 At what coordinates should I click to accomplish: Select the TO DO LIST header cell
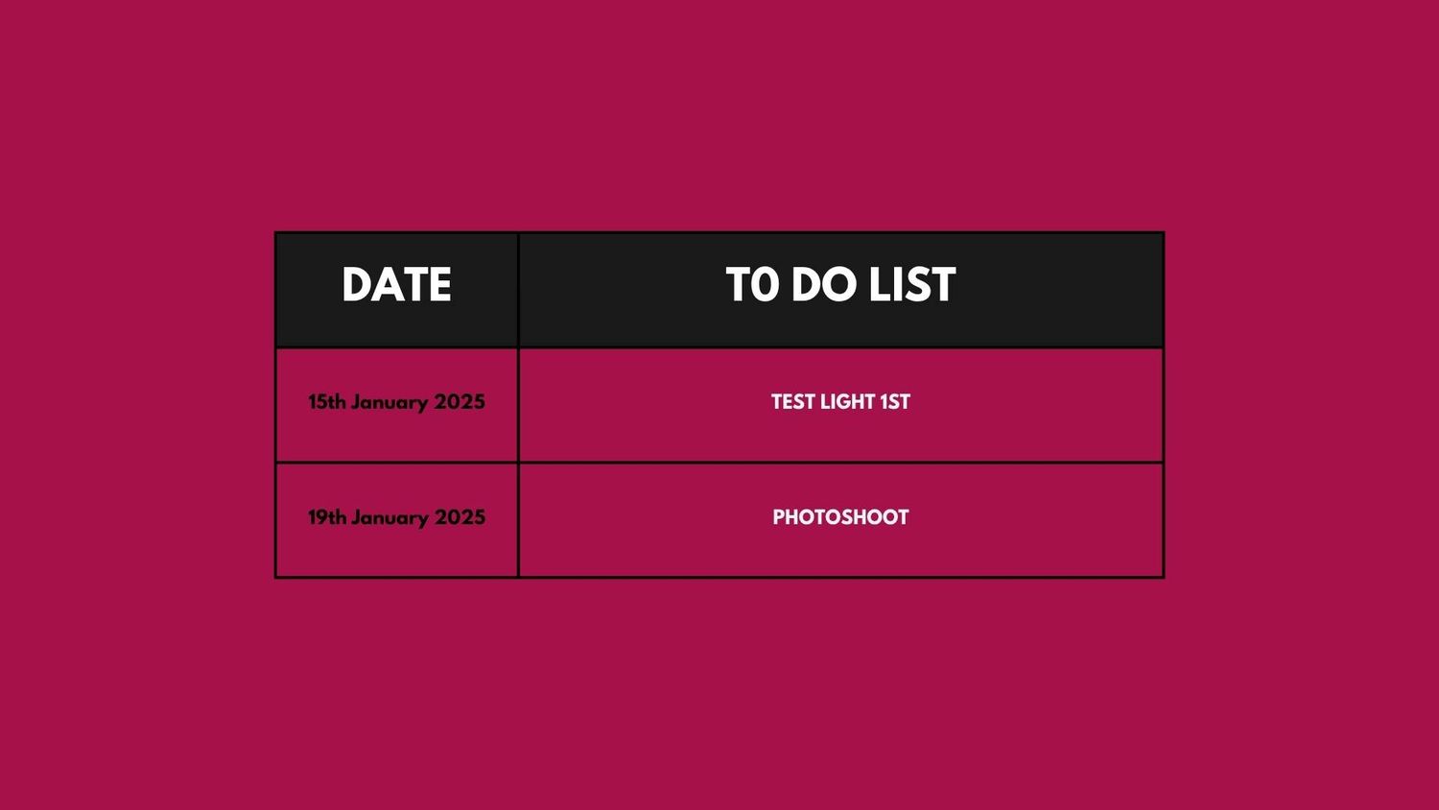tap(841, 290)
